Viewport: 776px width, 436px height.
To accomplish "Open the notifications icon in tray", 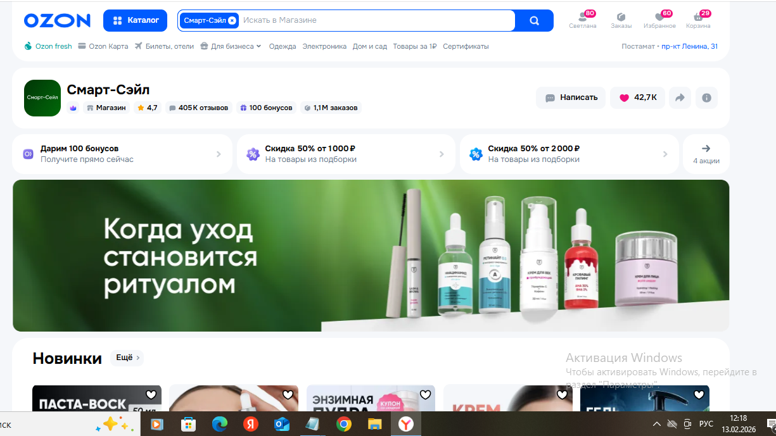I will tap(770, 423).
